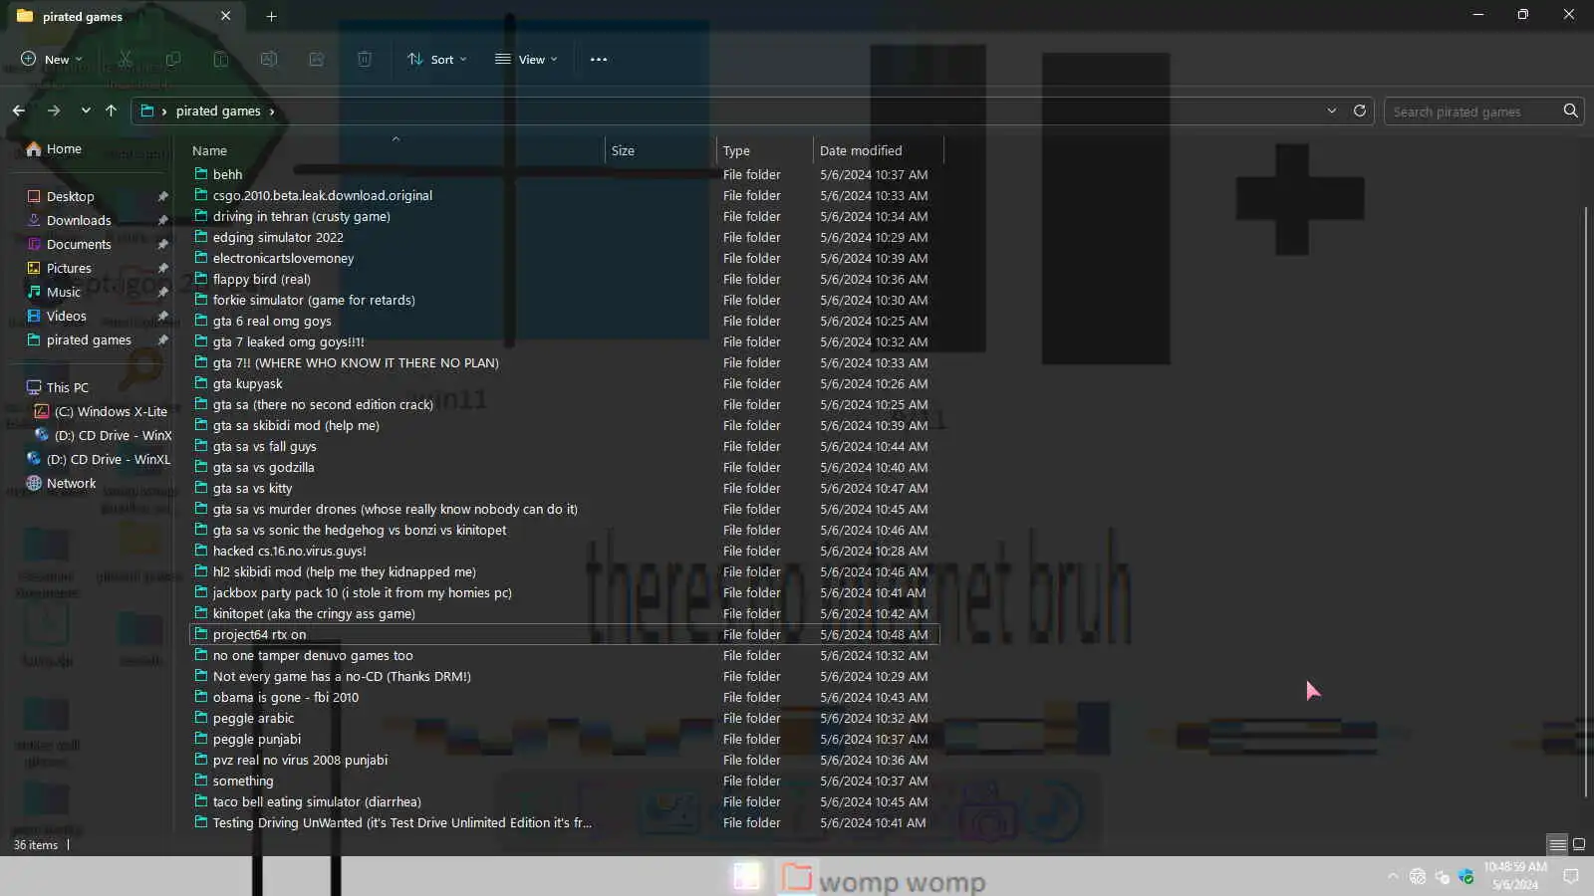
Task: Select the folder named behh
Action: (x=564, y=174)
